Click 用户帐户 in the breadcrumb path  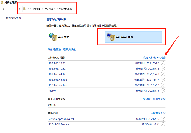click(x=50, y=9)
